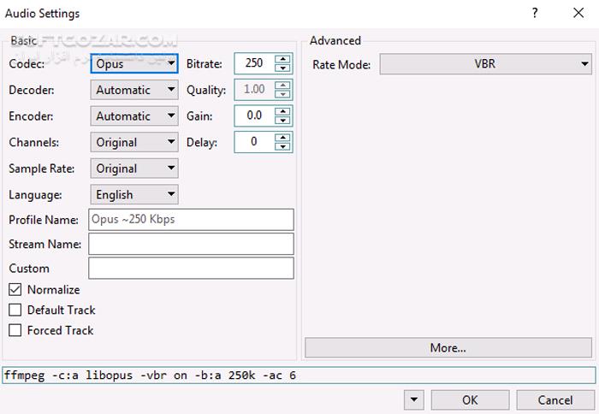Increase the Delay value with up arrow
The image size is (599, 414).
coord(283,138)
